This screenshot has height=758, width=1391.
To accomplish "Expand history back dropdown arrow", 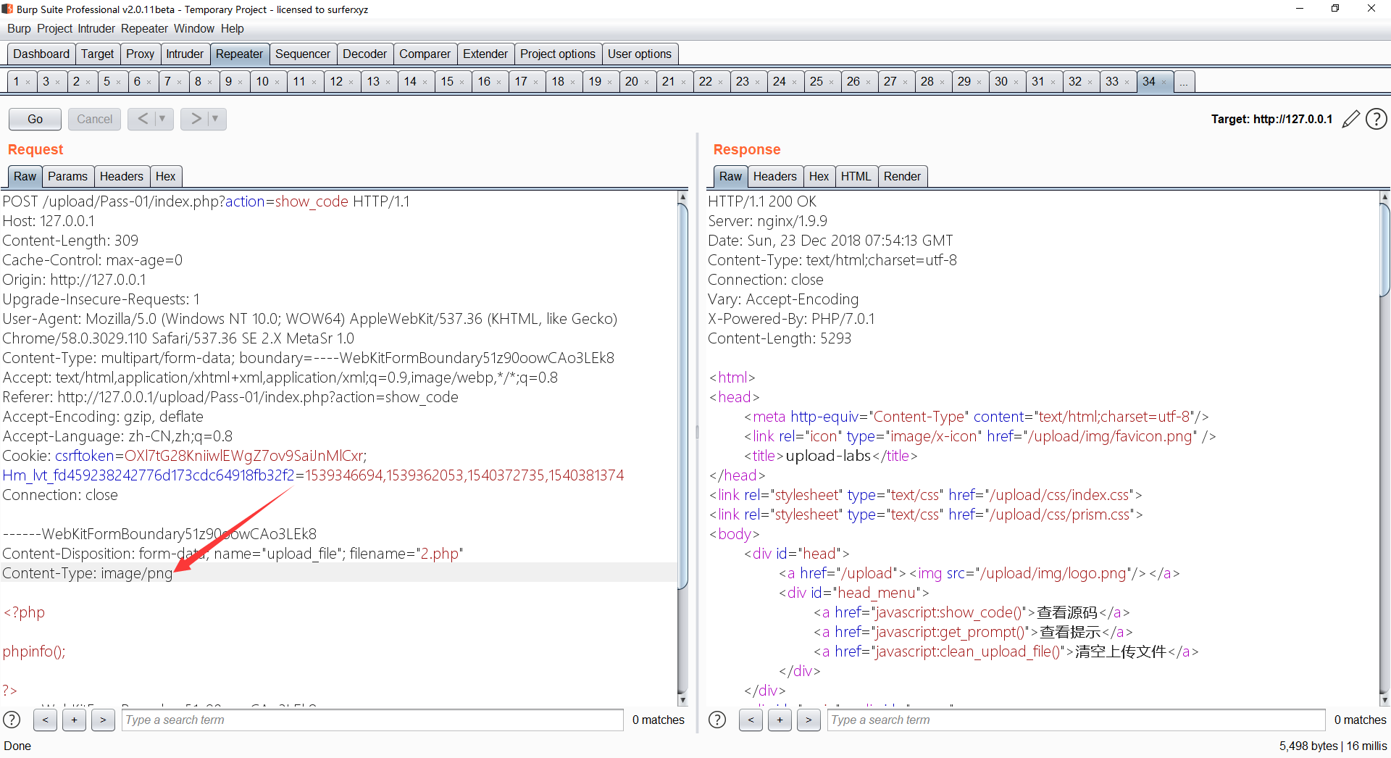I will click(162, 119).
